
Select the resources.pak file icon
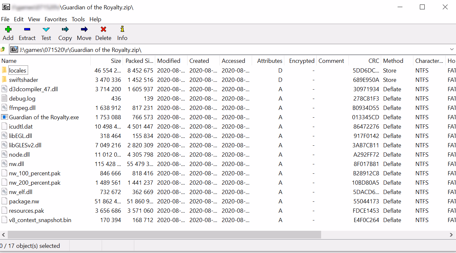(4, 210)
